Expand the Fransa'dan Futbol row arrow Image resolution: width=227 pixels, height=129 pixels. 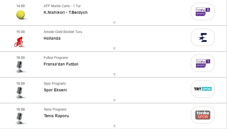[x=114, y=75]
